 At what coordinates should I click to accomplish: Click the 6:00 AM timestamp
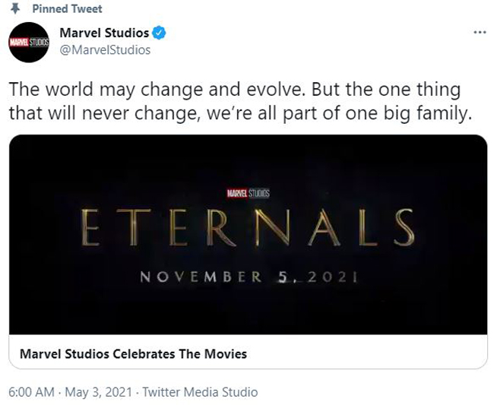tap(31, 392)
